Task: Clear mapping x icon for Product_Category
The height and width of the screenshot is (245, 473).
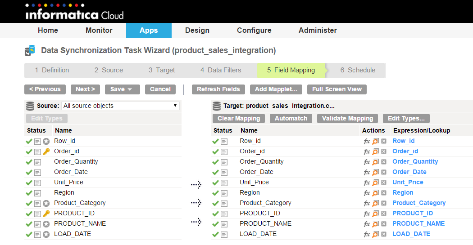Action: [384, 203]
